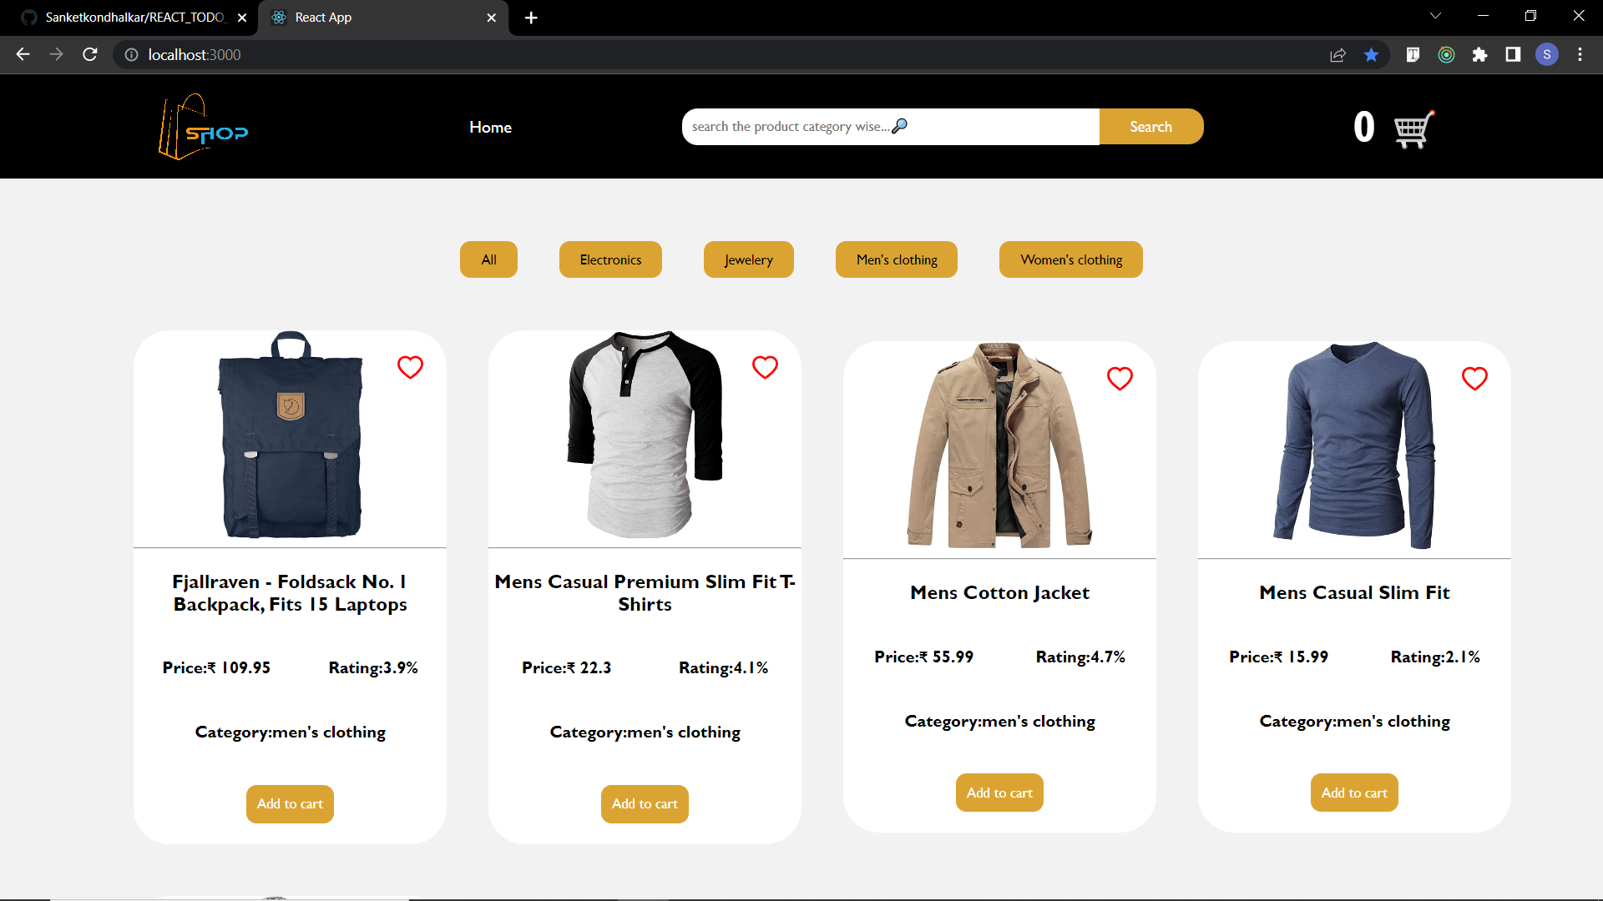Viewport: 1603px width, 901px height.
Task: Add Mens Cotton Jacket to cart
Action: 999,793
